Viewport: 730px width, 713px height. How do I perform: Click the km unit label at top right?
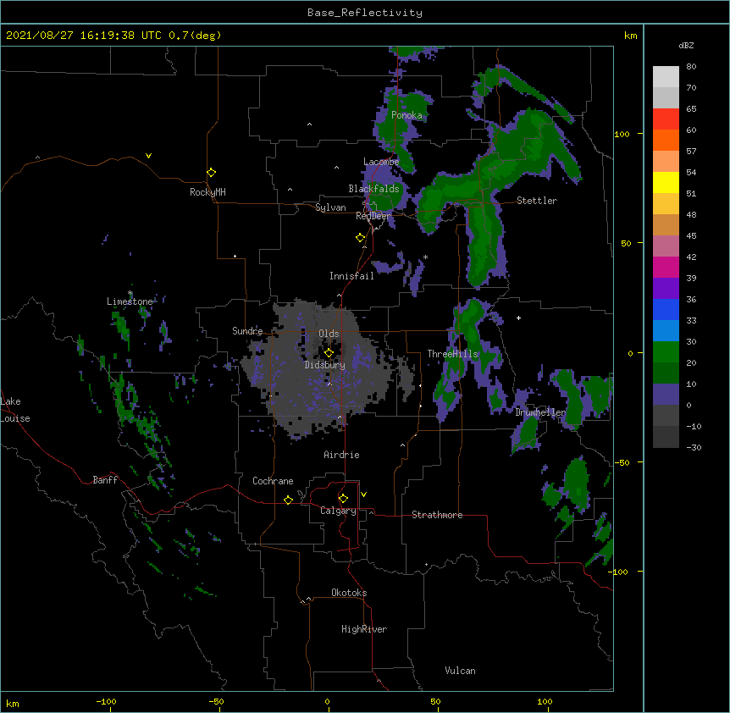630,36
